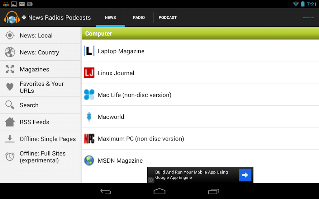Select the globe icon beside News: Country
Screen dimensions: 319x199
10,52
